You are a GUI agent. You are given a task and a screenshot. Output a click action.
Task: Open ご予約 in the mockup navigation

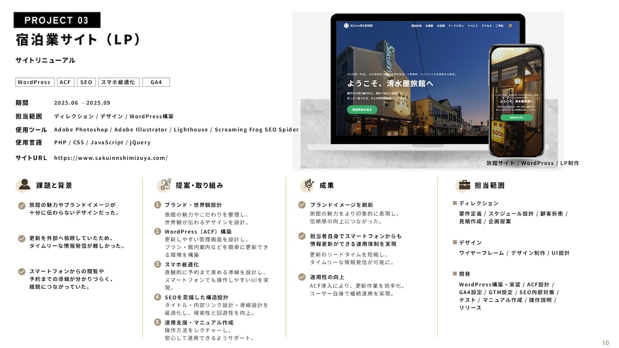tap(500, 25)
